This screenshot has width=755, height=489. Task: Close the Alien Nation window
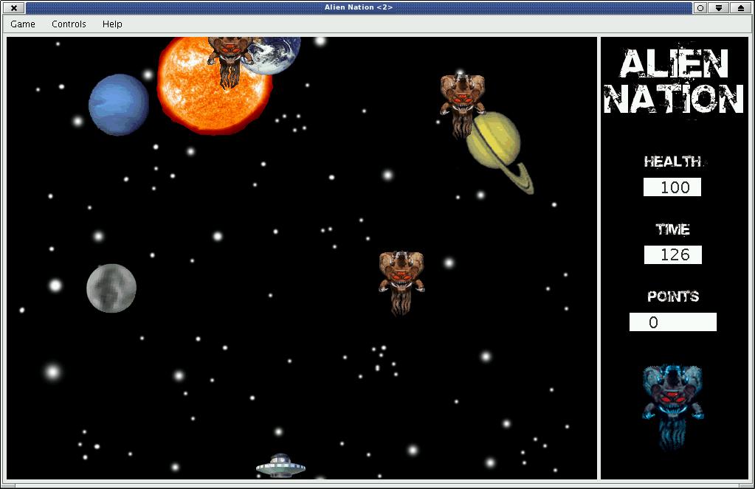[x=14, y=7]
